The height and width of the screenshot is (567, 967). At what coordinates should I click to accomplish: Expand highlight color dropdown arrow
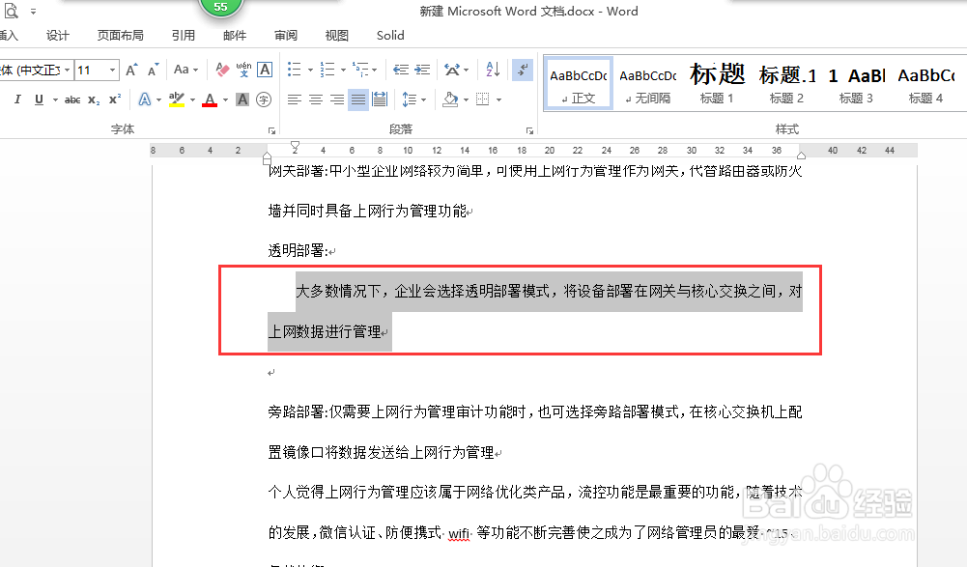click(192, 99)
